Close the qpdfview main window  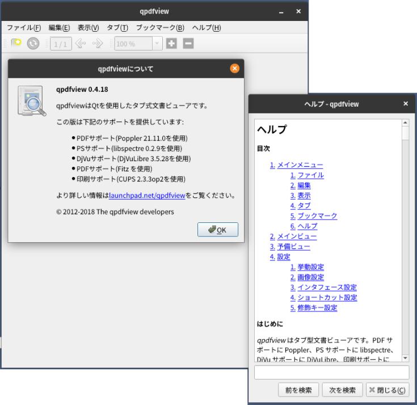coord(298,11)
